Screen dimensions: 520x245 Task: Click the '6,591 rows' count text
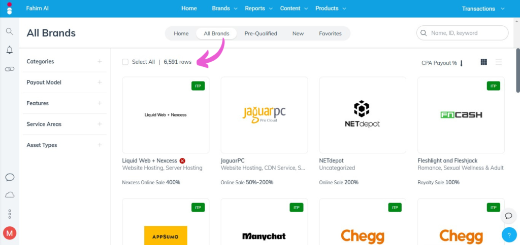click(177, 62)
